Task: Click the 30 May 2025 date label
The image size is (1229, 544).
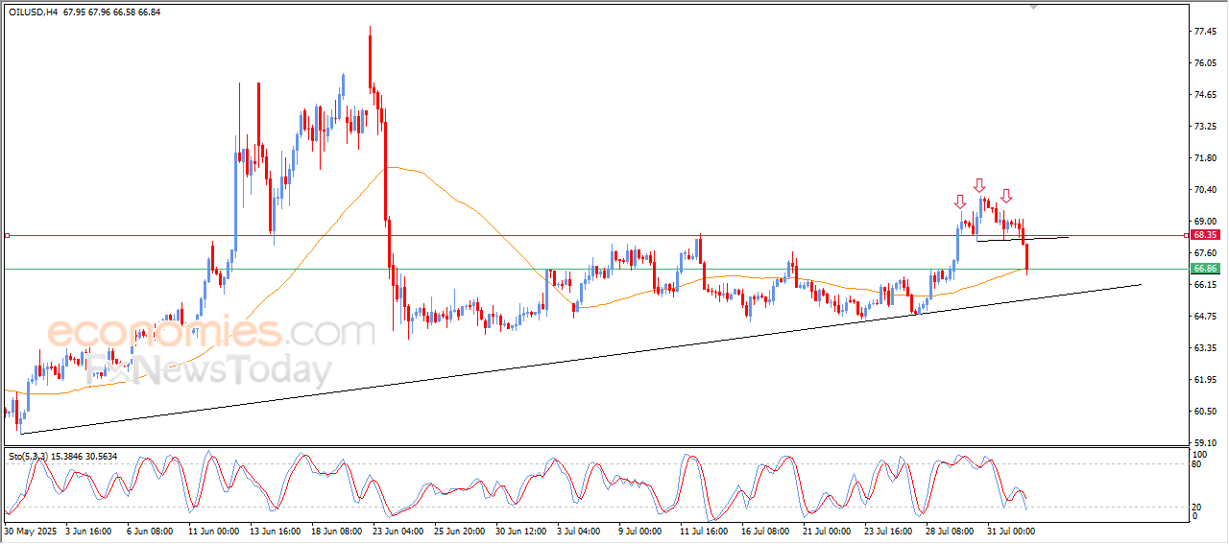Action: tap(30, 530)
